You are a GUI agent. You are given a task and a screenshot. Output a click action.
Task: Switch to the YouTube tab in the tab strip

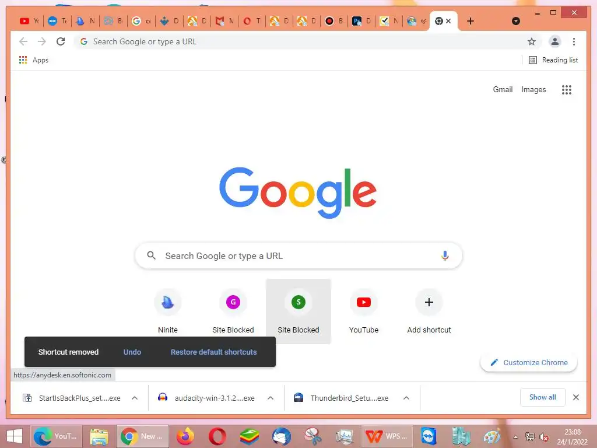(29, 21)
